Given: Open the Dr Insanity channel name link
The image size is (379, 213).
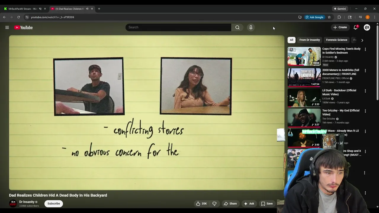Looking at the screenshot, I should pos(27,202).
